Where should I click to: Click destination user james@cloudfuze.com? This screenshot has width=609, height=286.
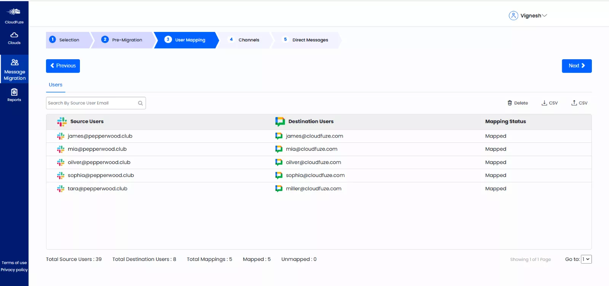coord(314,136)
